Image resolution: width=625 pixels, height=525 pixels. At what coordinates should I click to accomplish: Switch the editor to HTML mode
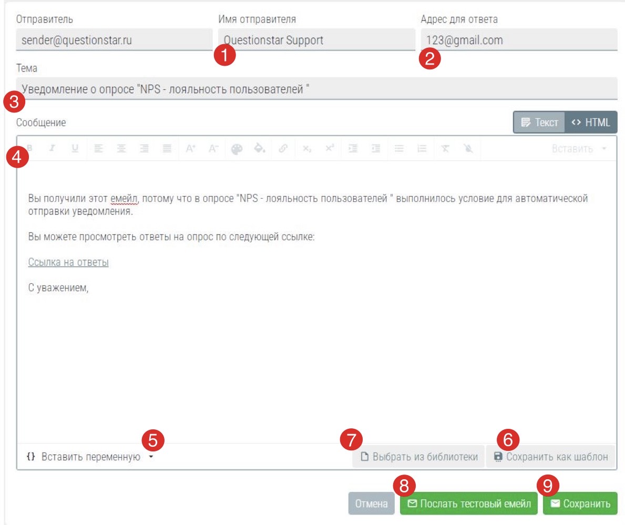pos(591,122)
